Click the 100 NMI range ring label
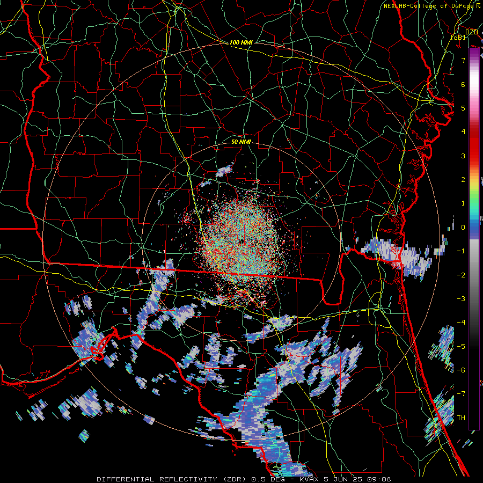Screen dimensions: 483x483 click(241, 42)
